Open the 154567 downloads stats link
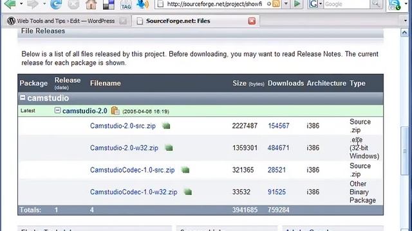The width and height of the screenshot is (412, 231). click(279, 126)
